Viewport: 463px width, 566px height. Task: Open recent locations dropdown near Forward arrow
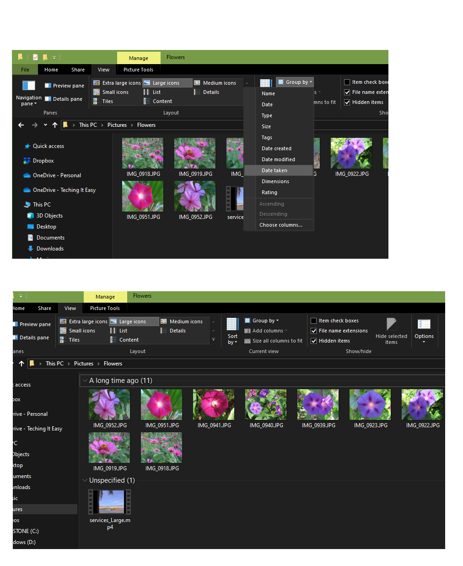[x=45, y=125]
